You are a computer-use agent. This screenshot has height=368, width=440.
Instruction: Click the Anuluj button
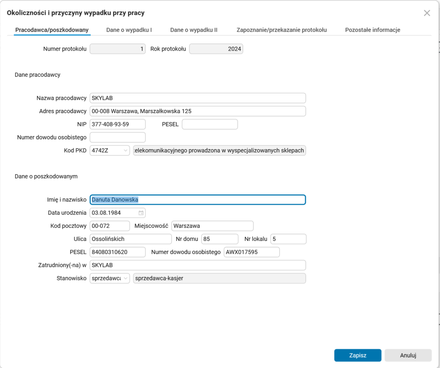pyautogui.click(x=408, y=355)
